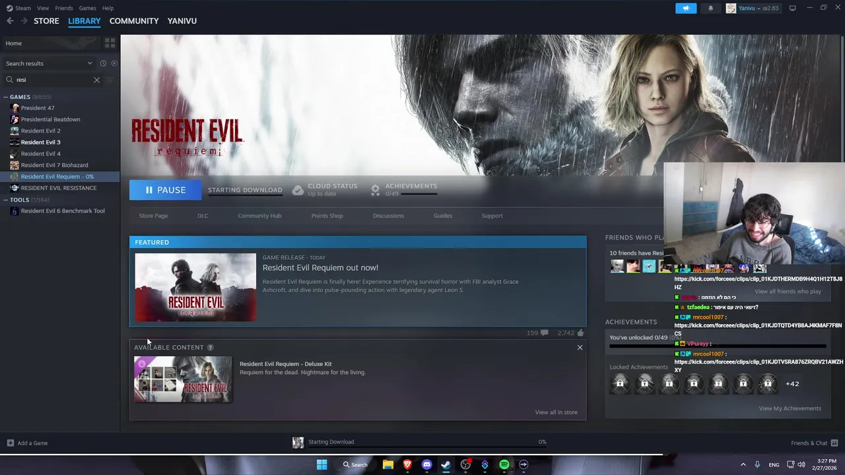Open Spotify from the taskbar
Image resolution: width=845 pixels, height=475 pixels.
point(504,464)
